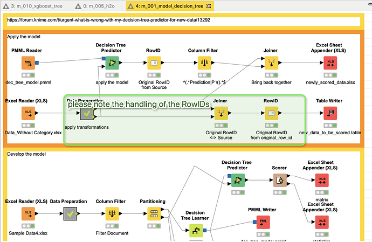Image resolution: width=372 pixels, height=242 pixels.
Task: Select the 'Sample Data4.xlsx' Excel Reader node
Action: click(28, 215)
